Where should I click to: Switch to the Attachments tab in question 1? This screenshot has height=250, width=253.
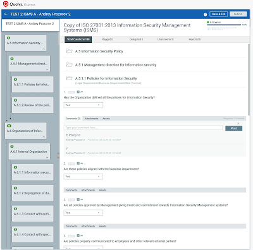coord(92,119)
